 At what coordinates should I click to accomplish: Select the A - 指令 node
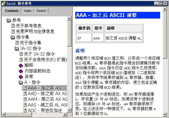coord(32,83)
